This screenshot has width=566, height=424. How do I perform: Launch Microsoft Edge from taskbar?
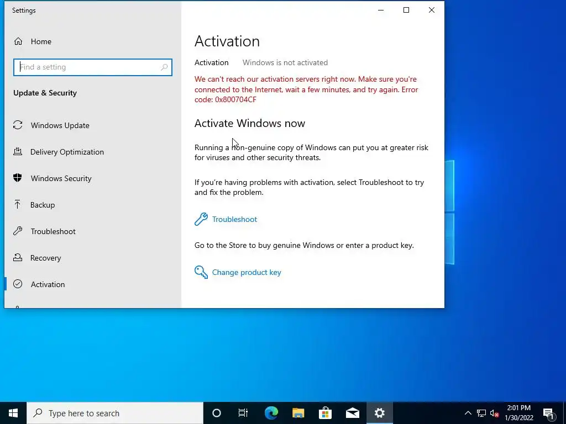coord(271,413)
